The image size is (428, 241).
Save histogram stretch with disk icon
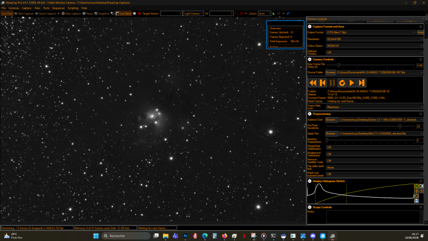pyautogui.click(x=417, y=201)
